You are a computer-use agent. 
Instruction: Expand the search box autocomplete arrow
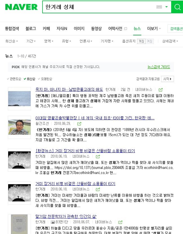[166, 7]
